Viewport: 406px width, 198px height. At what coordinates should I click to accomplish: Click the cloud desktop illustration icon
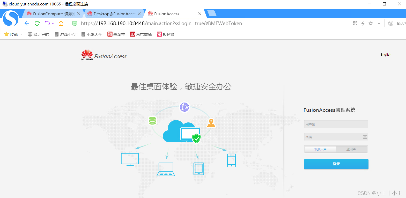(181, 131)
